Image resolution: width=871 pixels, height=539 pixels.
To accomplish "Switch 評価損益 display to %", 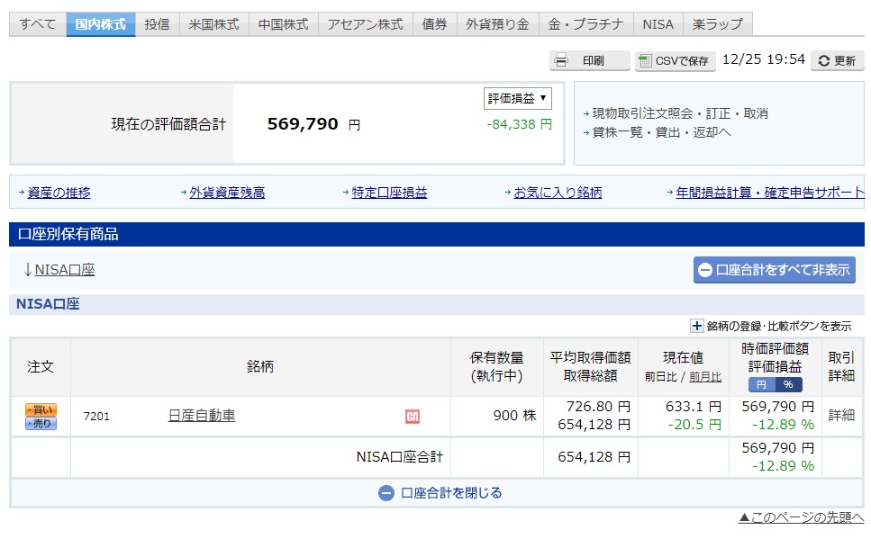I will (x=788, y=385).
